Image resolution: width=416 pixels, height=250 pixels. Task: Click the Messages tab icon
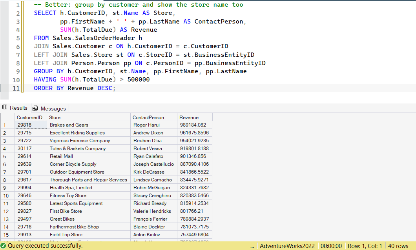(x=35, y=108)
